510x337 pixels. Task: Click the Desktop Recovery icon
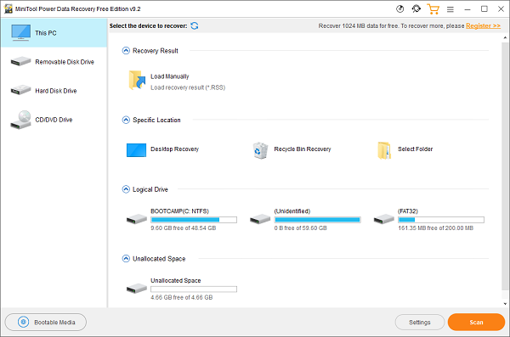tap(136, 150)
